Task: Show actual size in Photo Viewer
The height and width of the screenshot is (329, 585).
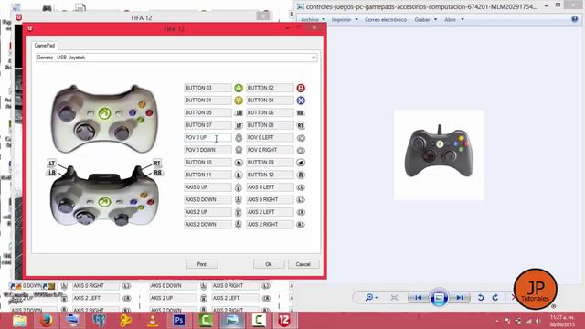Action: pyautogui.click(x=394, y=297)
